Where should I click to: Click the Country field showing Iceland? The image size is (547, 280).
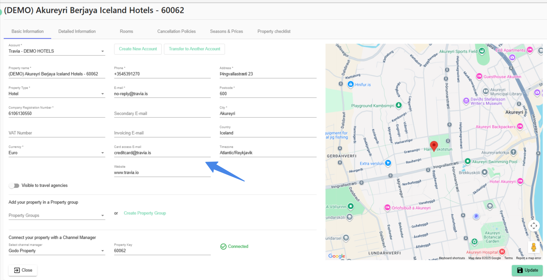tap(268, 133)
